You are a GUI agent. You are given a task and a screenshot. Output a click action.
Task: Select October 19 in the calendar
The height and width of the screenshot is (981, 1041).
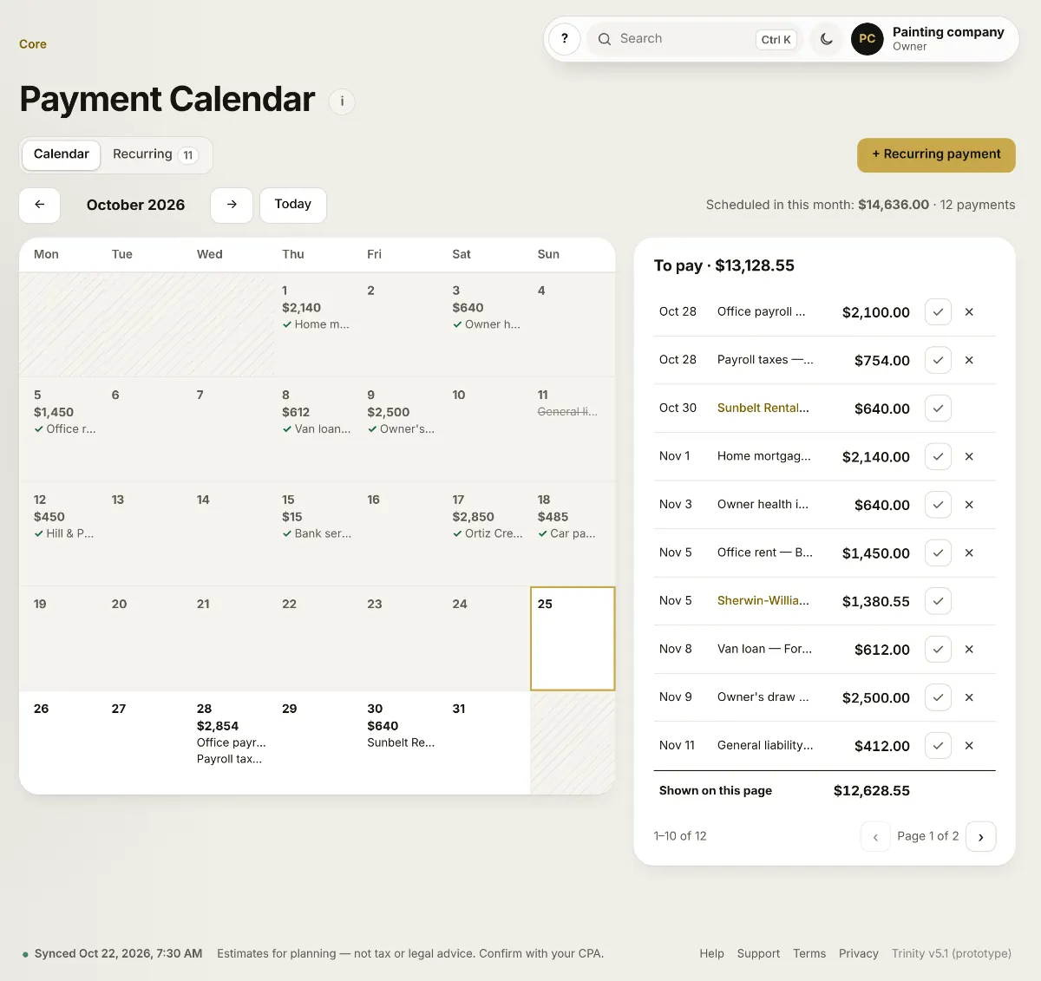click(61, 638)
